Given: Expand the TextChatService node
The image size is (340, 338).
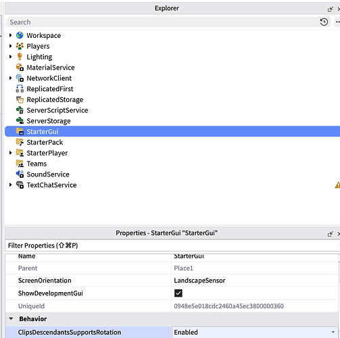Looking at the screenshot, I should 10,185.
